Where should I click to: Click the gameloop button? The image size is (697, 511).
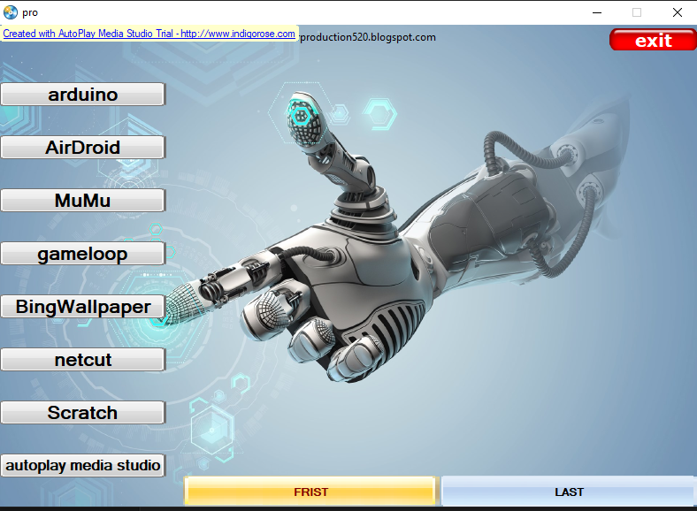(82, 253)
